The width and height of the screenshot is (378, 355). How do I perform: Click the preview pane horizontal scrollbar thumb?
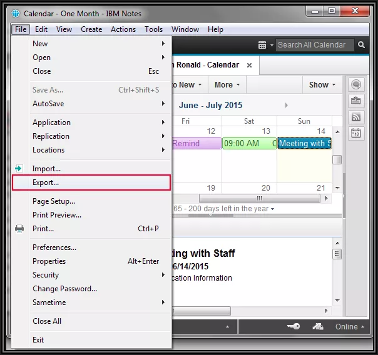[202, 311]
